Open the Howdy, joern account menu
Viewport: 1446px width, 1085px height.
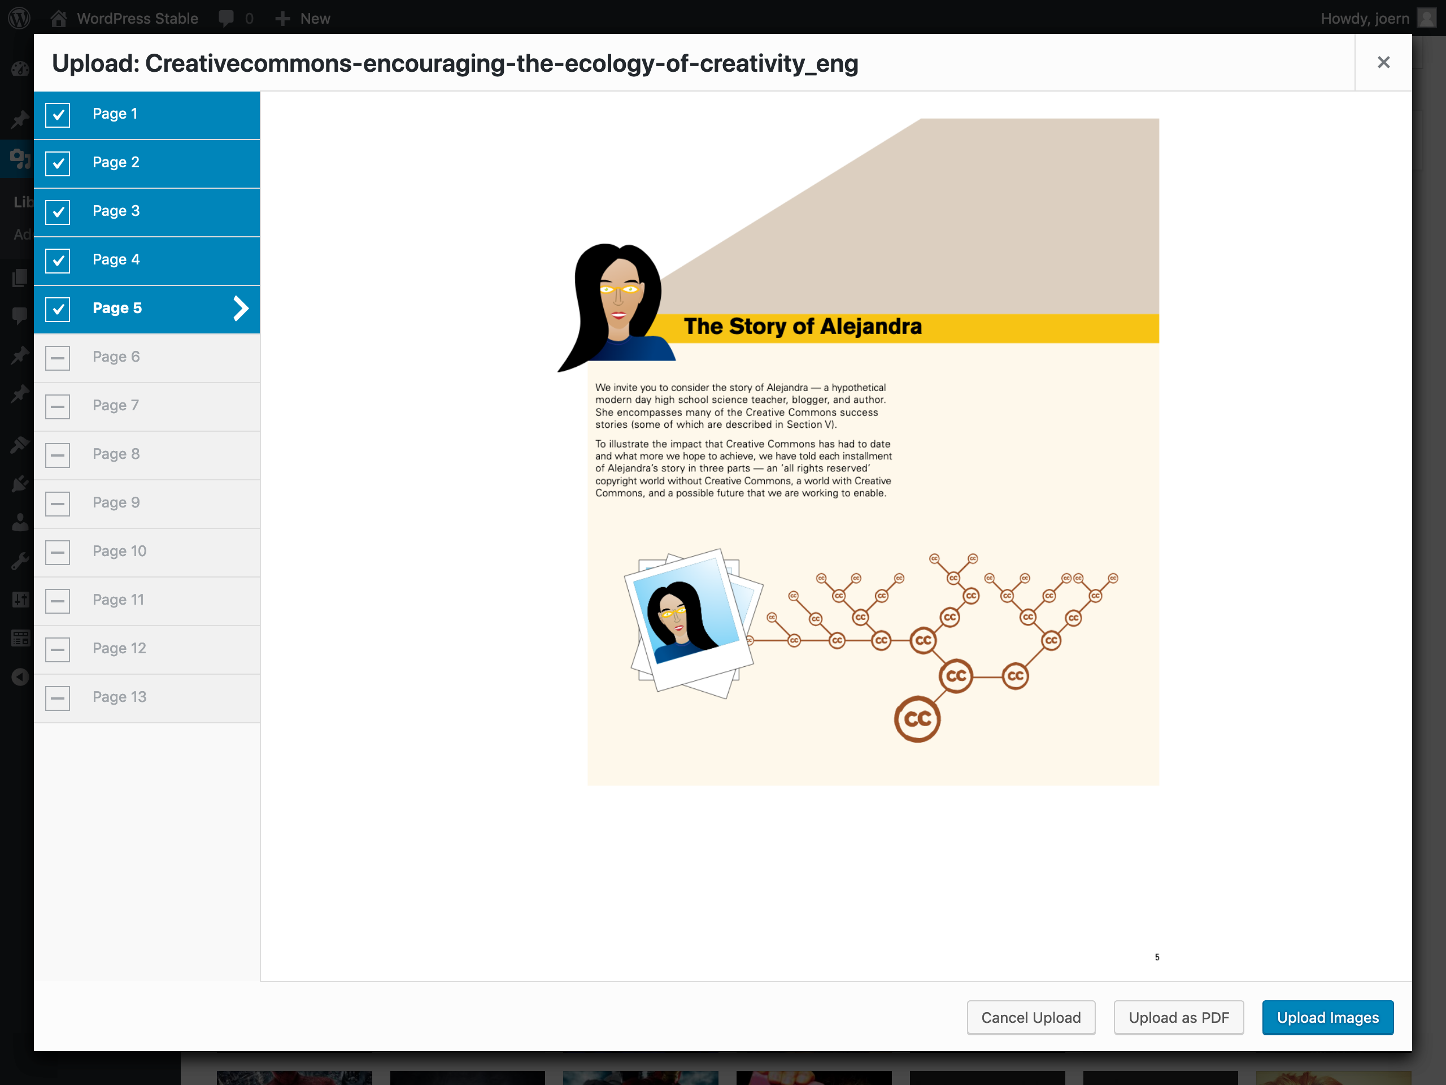click(1364, 18)
